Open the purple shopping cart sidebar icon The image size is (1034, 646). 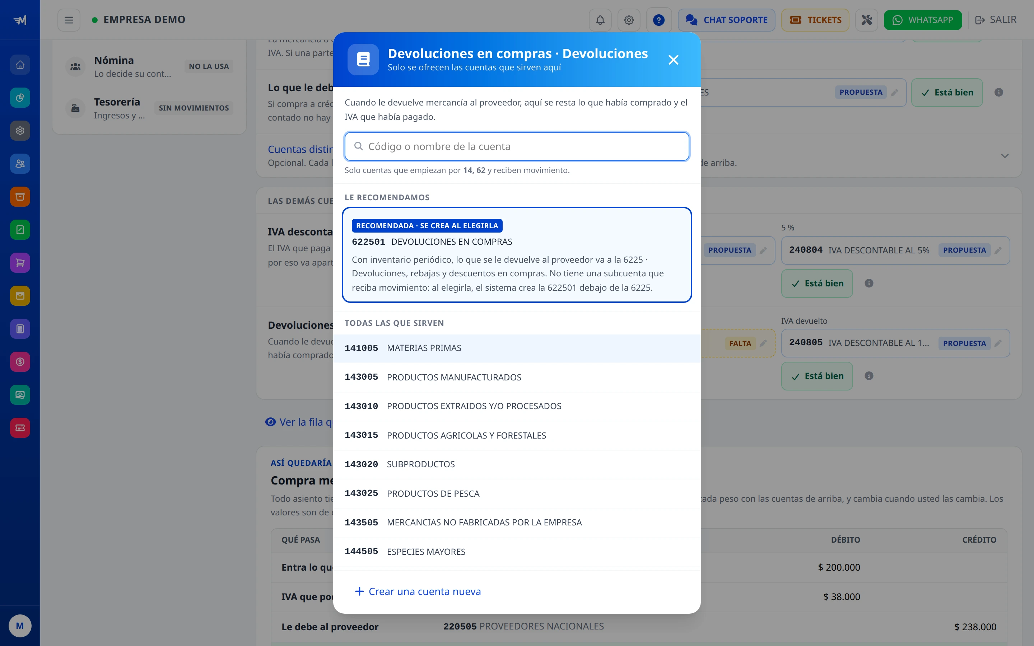20,263
